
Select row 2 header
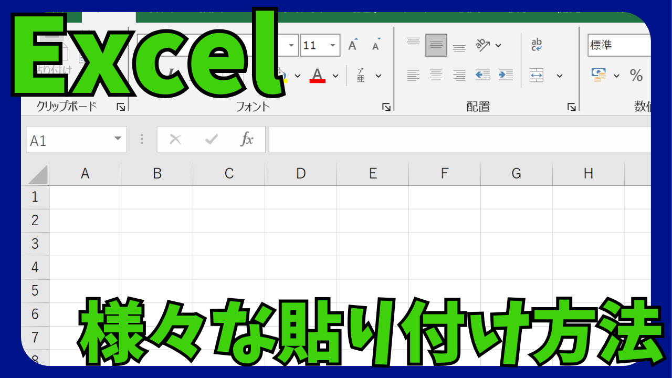click(35, 220)
